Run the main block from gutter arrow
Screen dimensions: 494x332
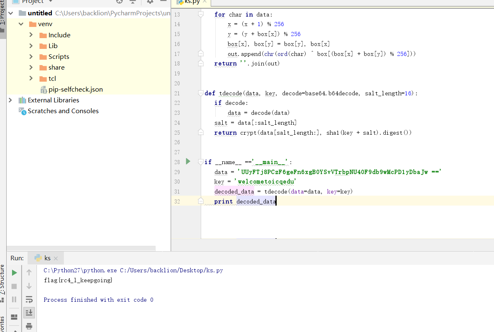pos(188,161)
